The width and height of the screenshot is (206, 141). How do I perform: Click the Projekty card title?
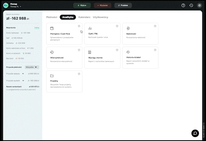(54, 81)
